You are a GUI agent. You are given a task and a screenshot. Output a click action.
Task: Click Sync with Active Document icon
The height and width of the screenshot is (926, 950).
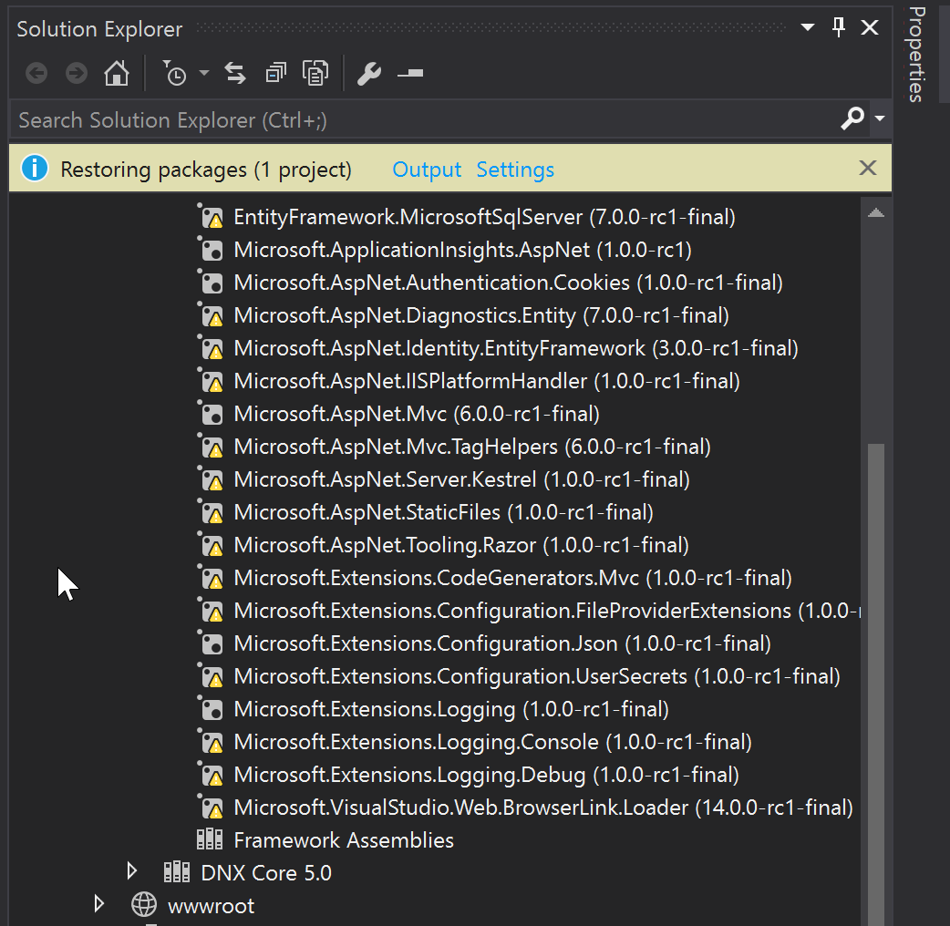[x=235, y=73]
